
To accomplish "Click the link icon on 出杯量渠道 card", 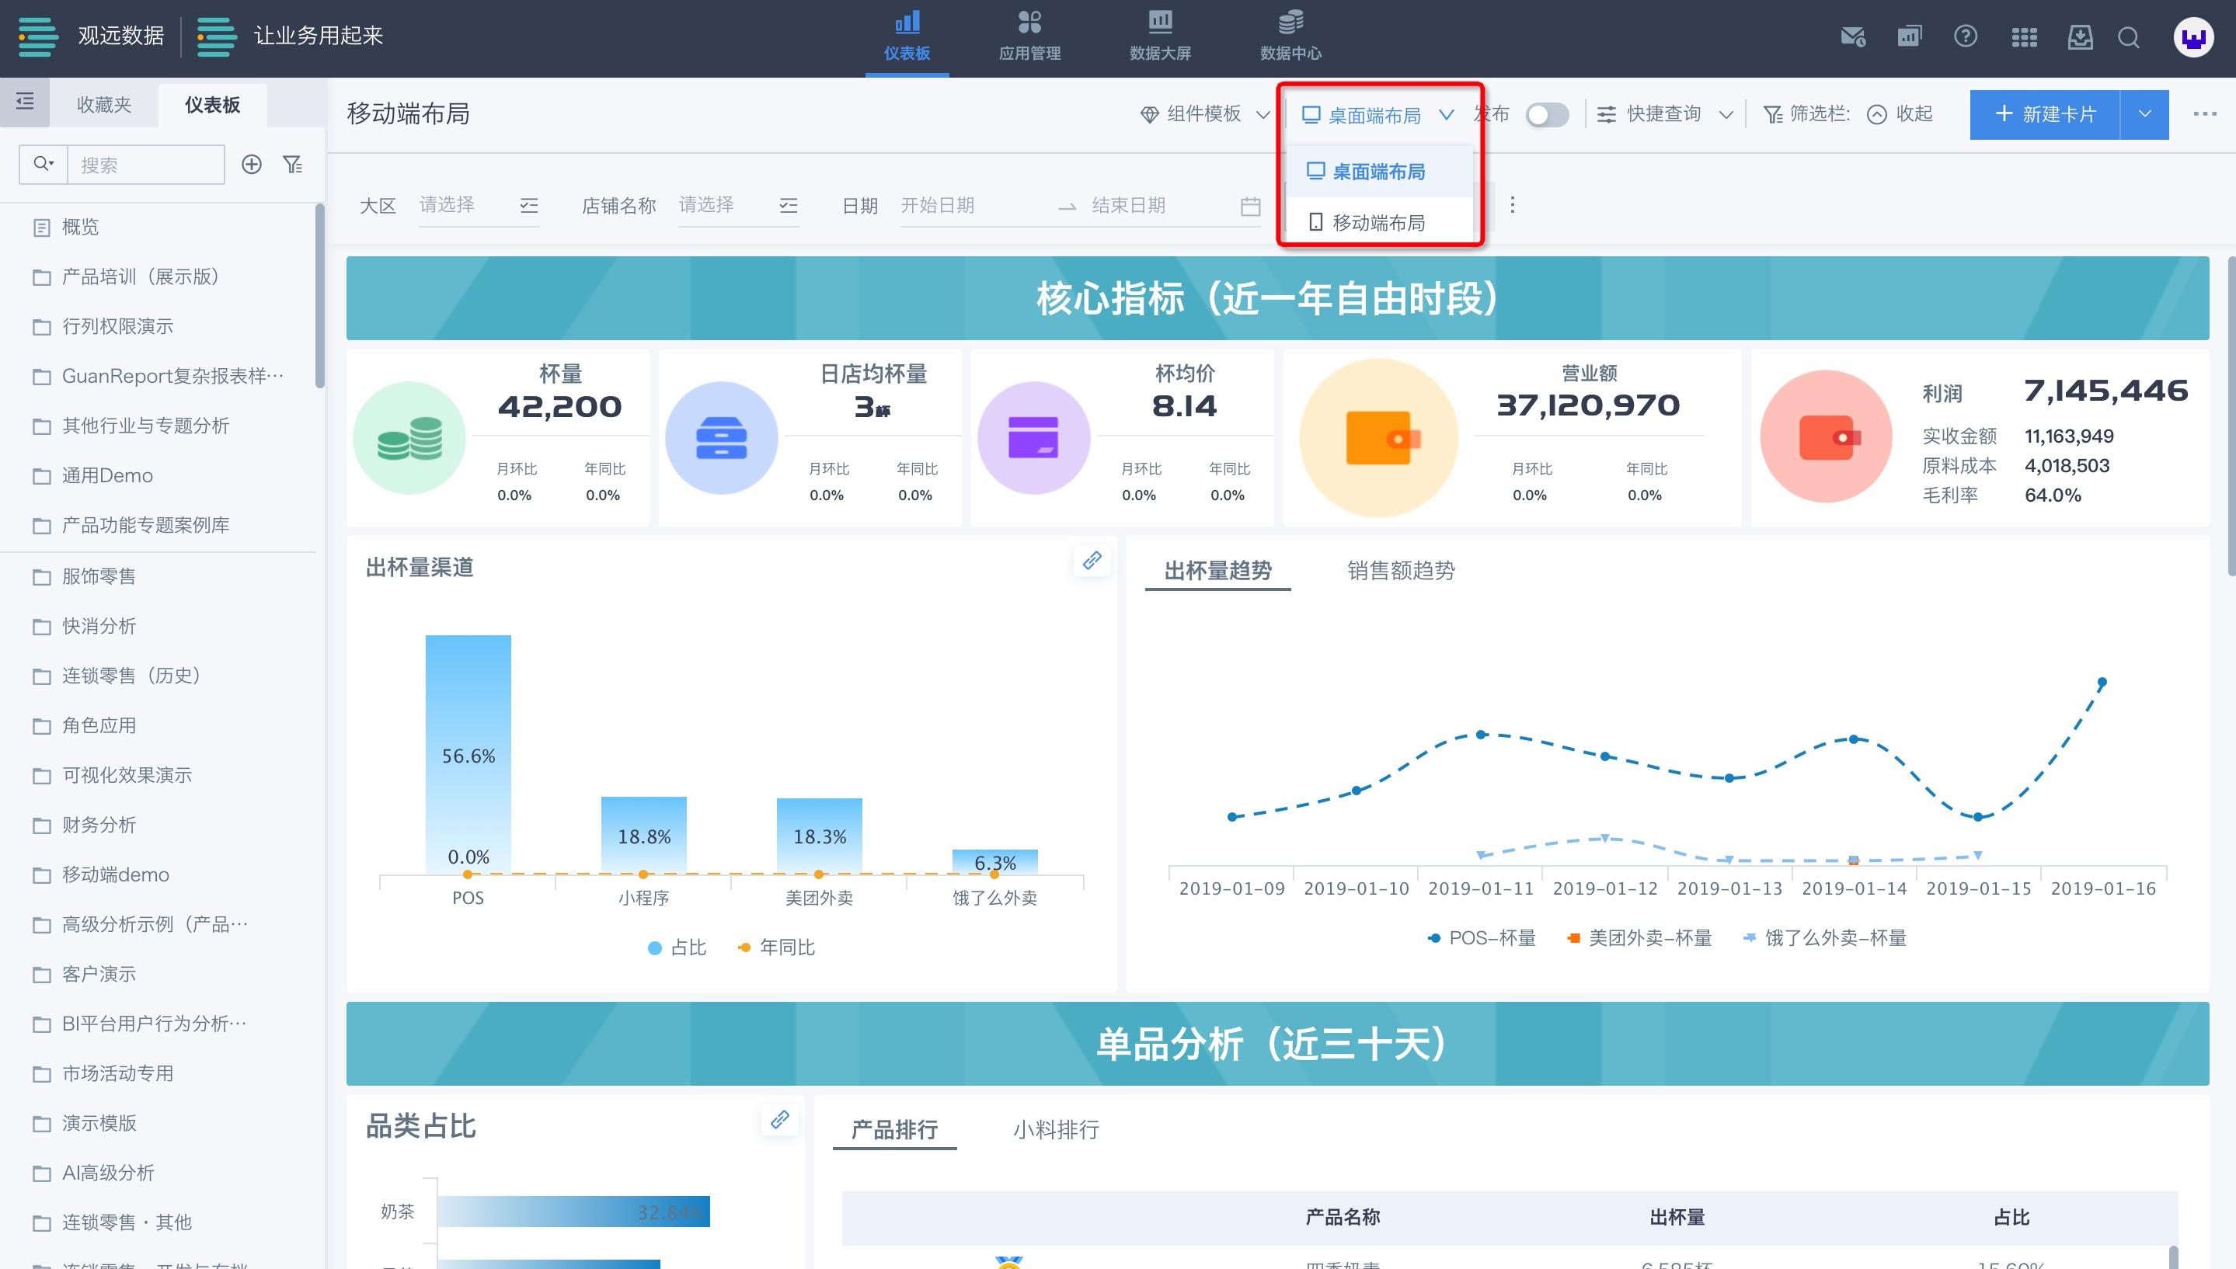I will [1092, 561].
